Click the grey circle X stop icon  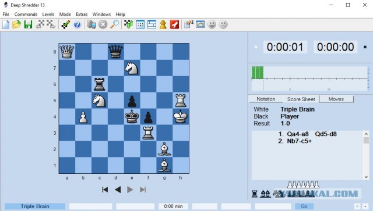(103, 24)
